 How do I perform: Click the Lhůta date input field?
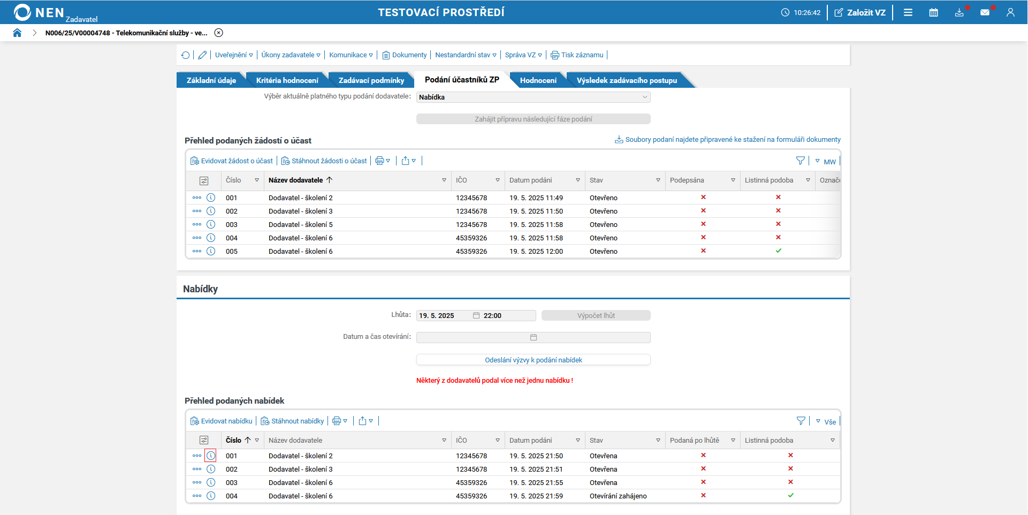[443, 316]
